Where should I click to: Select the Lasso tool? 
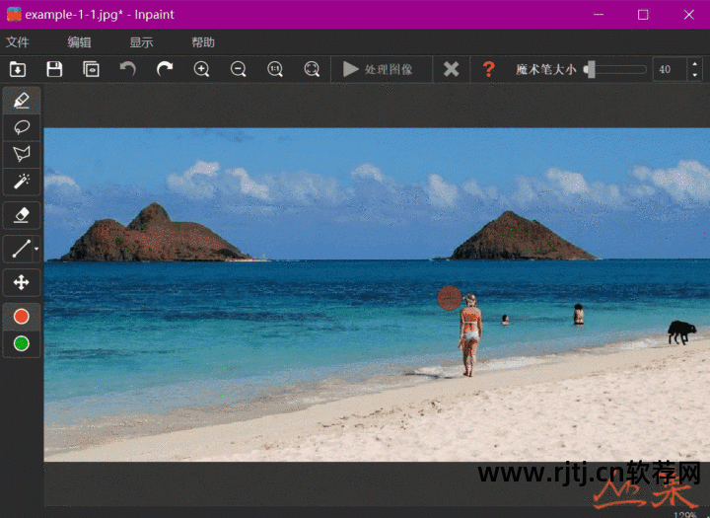(x=22, y=127)
